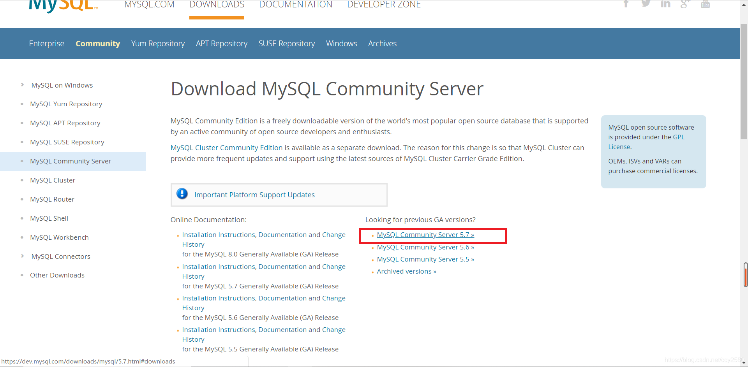
Task: Switch to the Windows tab
Action: [x=342, y=44]
